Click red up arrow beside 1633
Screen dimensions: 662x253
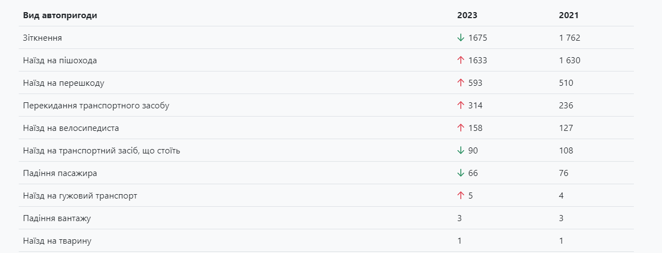click(x=461, y=61)
